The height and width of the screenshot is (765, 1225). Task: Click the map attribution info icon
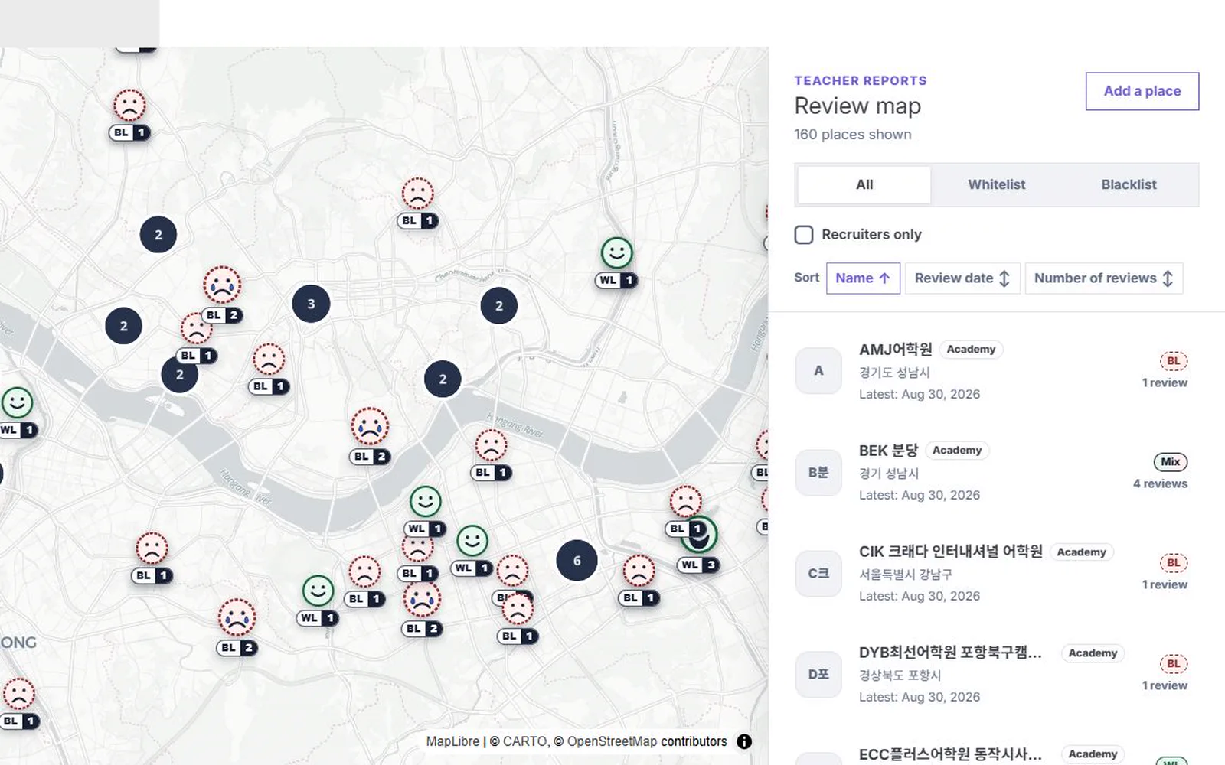tap(743, 741)
